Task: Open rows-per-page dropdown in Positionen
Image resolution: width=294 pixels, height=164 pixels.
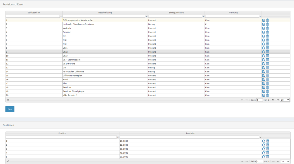Action: pos(285,161)
